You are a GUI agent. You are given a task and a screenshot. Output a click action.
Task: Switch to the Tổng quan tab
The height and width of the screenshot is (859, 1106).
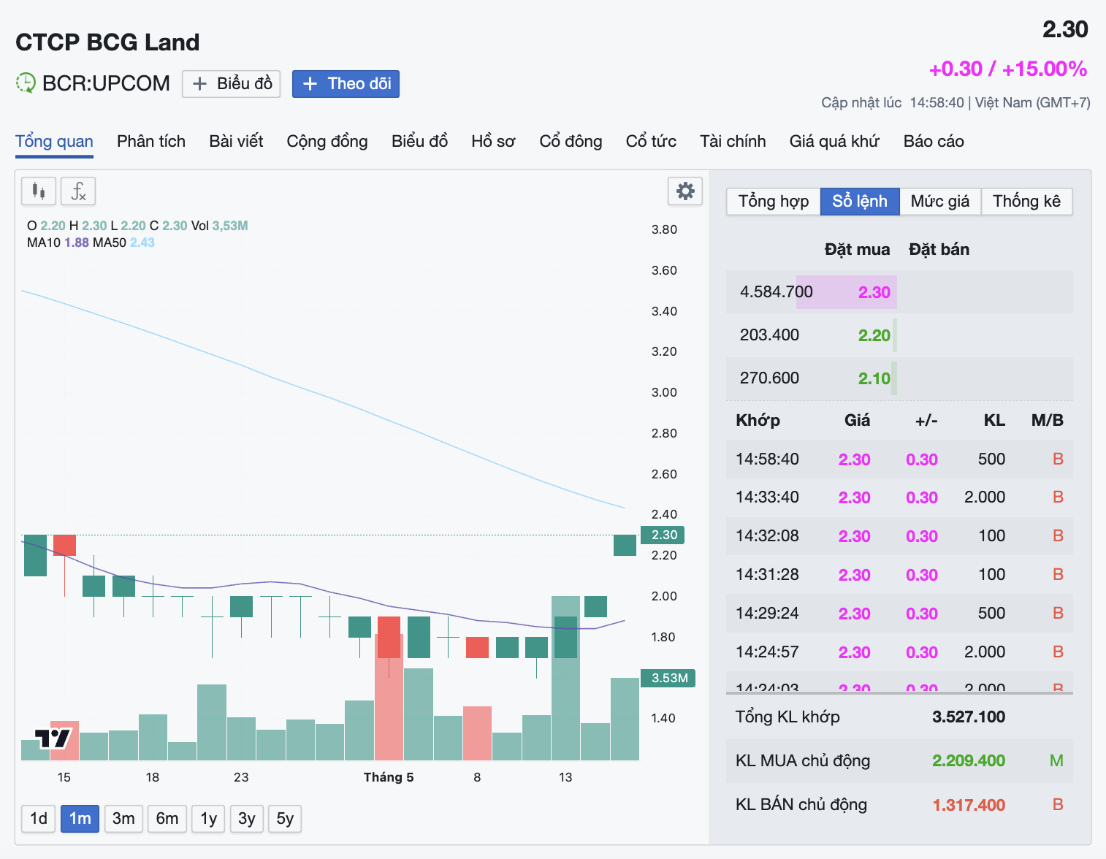tap(54, 141)
